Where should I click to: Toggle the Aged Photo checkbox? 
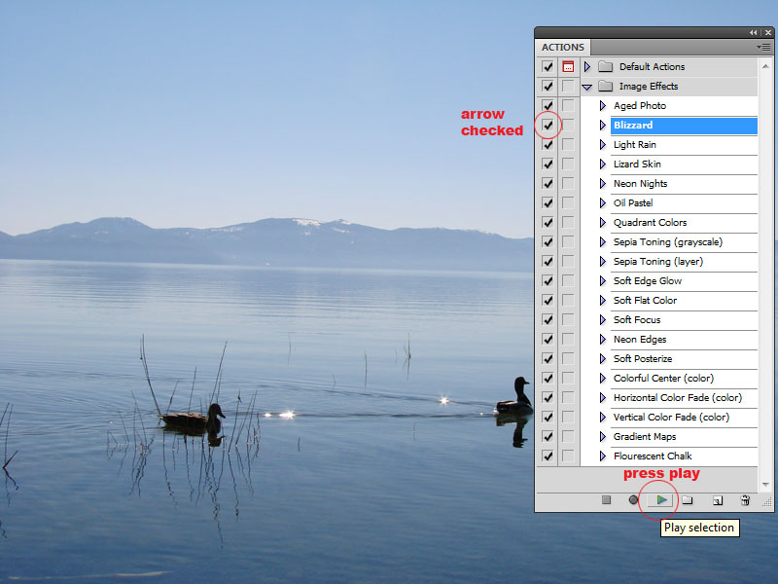[548, 105]
